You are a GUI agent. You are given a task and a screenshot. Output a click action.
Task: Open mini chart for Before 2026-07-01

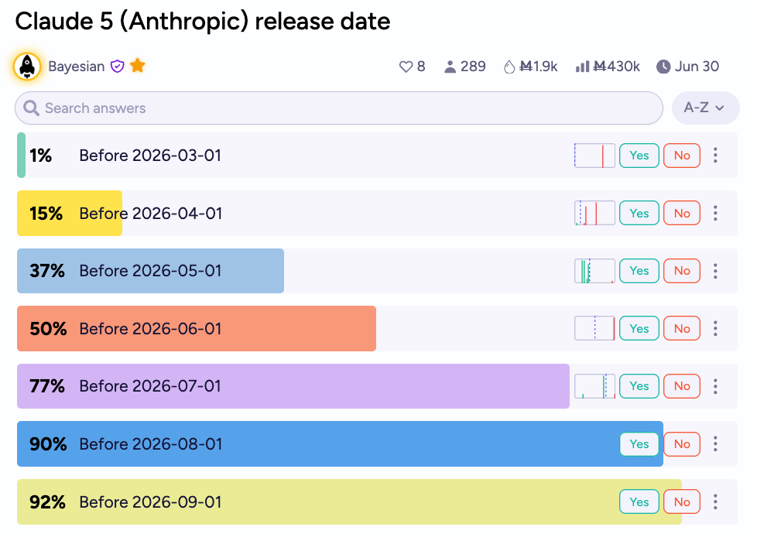[594, 386]
